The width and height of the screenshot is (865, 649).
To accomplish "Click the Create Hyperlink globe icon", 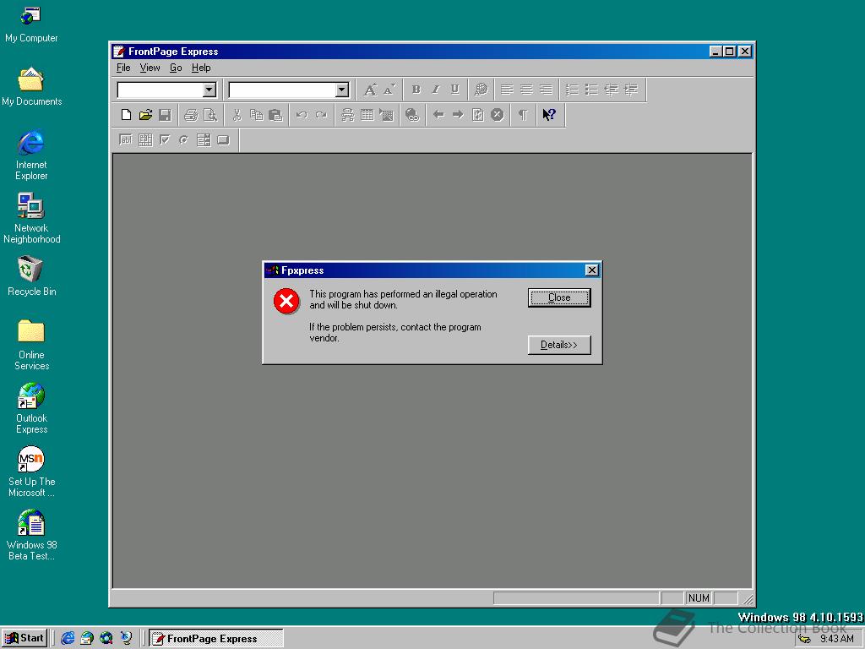I will click(x=412, y=115).
